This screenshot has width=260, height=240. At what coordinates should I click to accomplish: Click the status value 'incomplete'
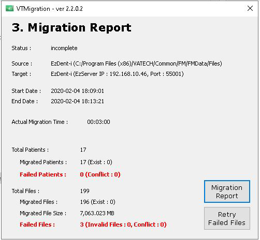(x=64, y=48)
